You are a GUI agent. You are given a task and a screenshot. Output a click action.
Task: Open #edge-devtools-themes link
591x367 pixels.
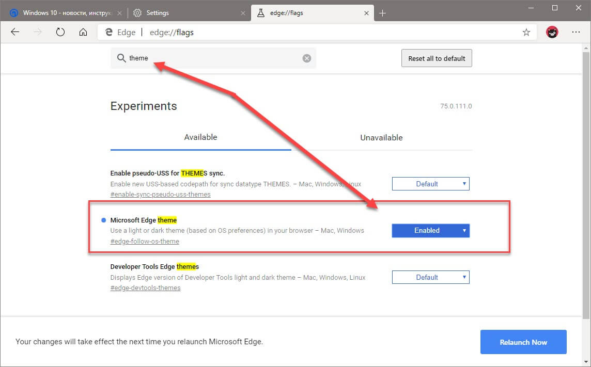145,288
